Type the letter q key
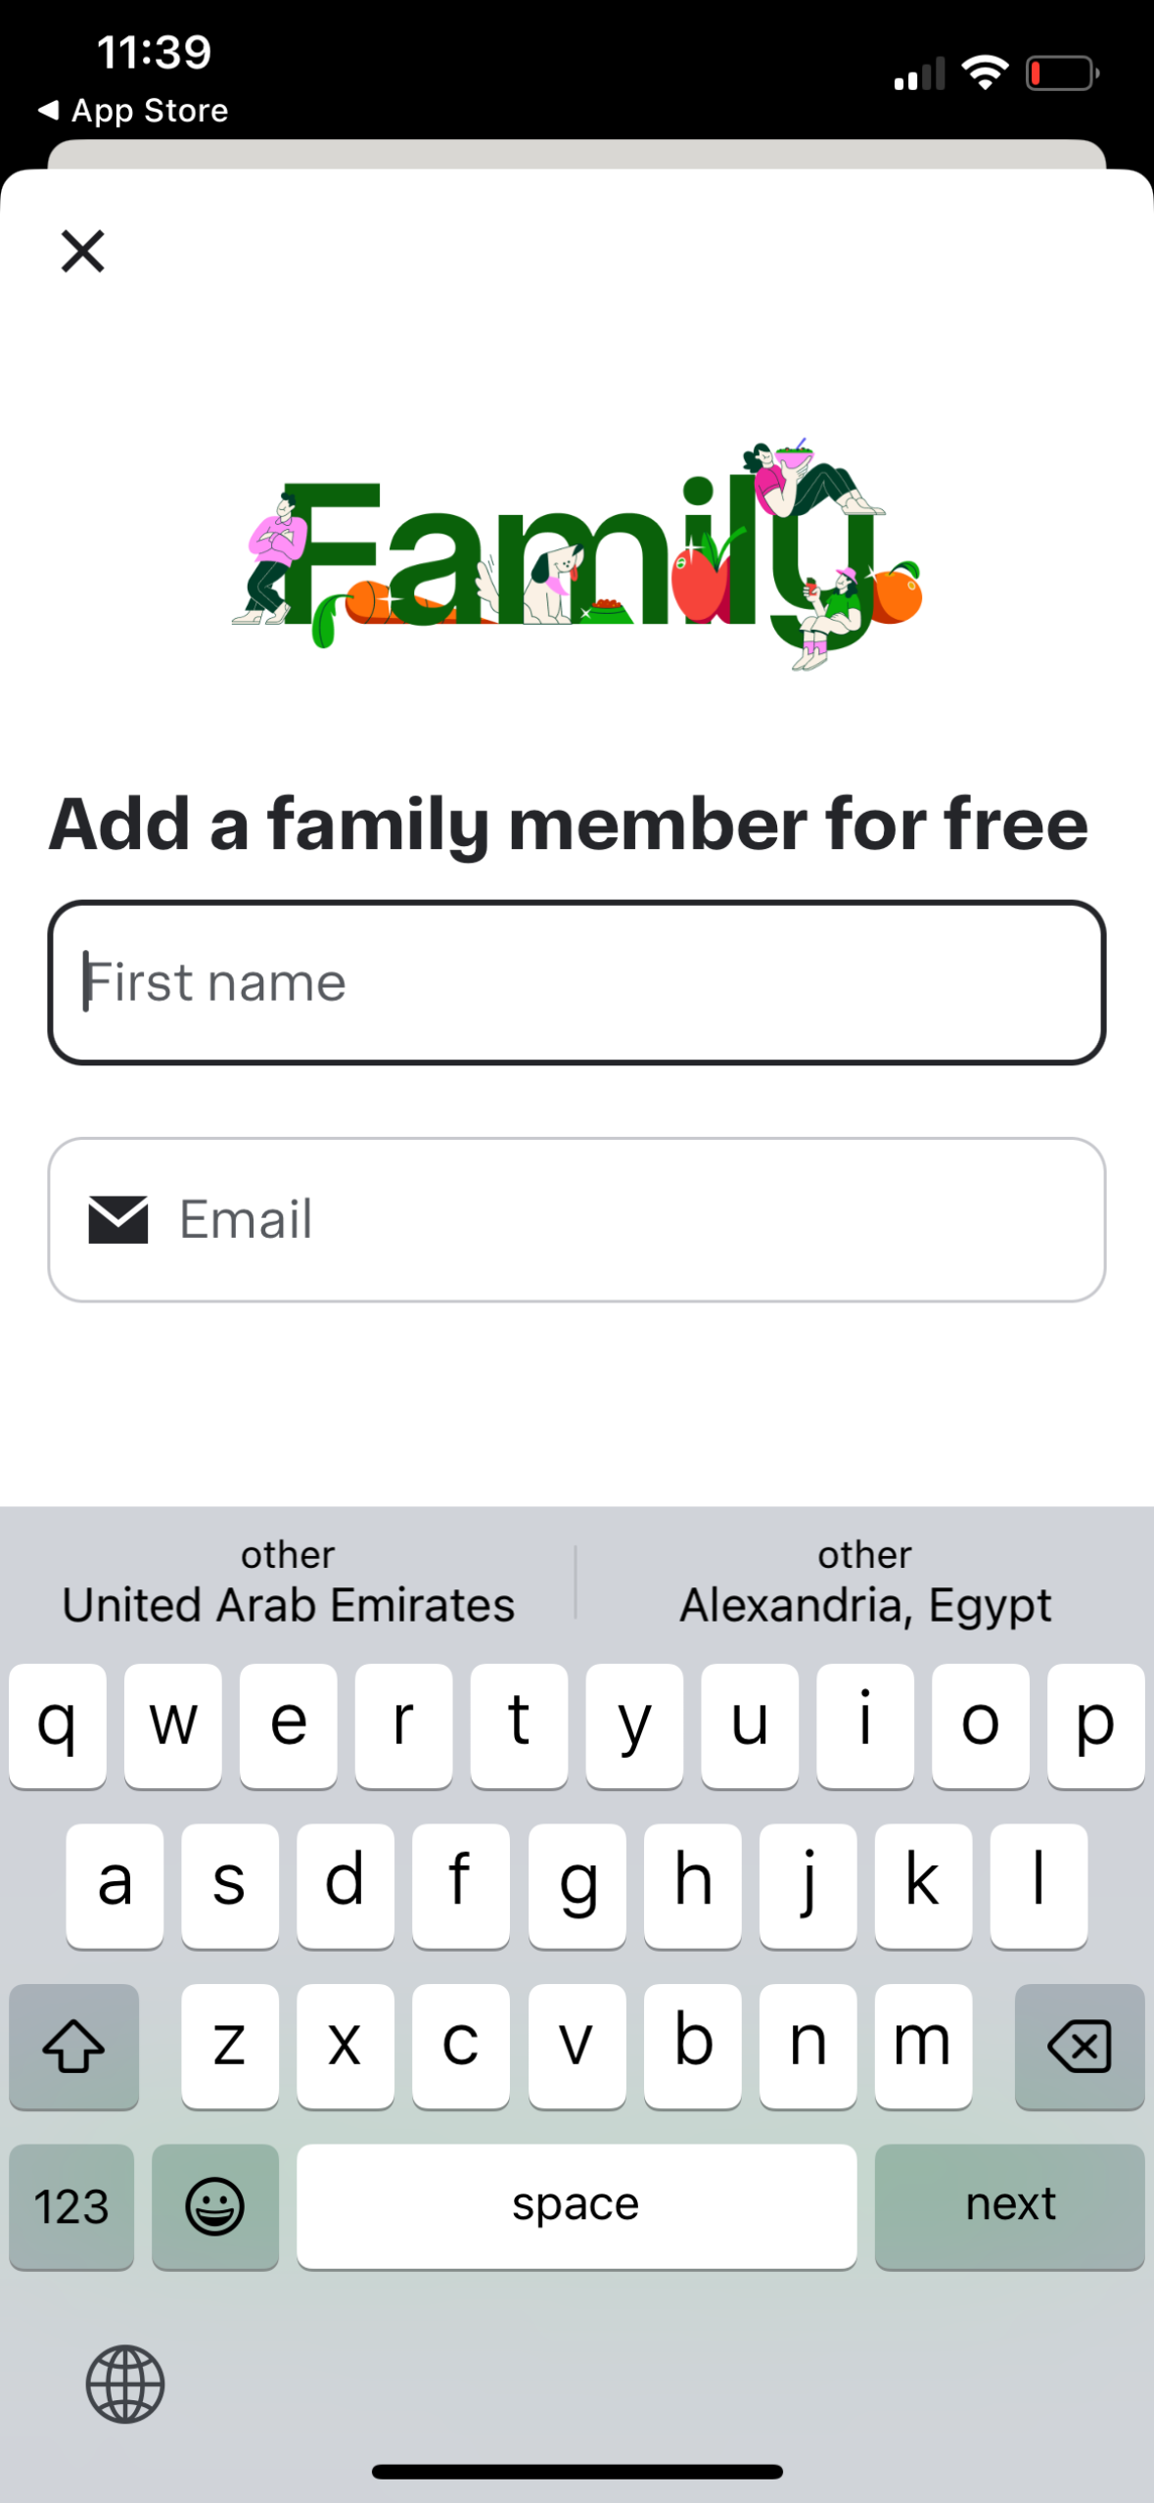The width and height of the screenshot is (1154, 2503). click(x=58, y=1724)
